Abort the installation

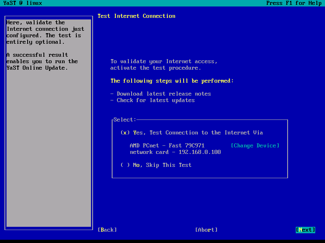tap(206, 230)
